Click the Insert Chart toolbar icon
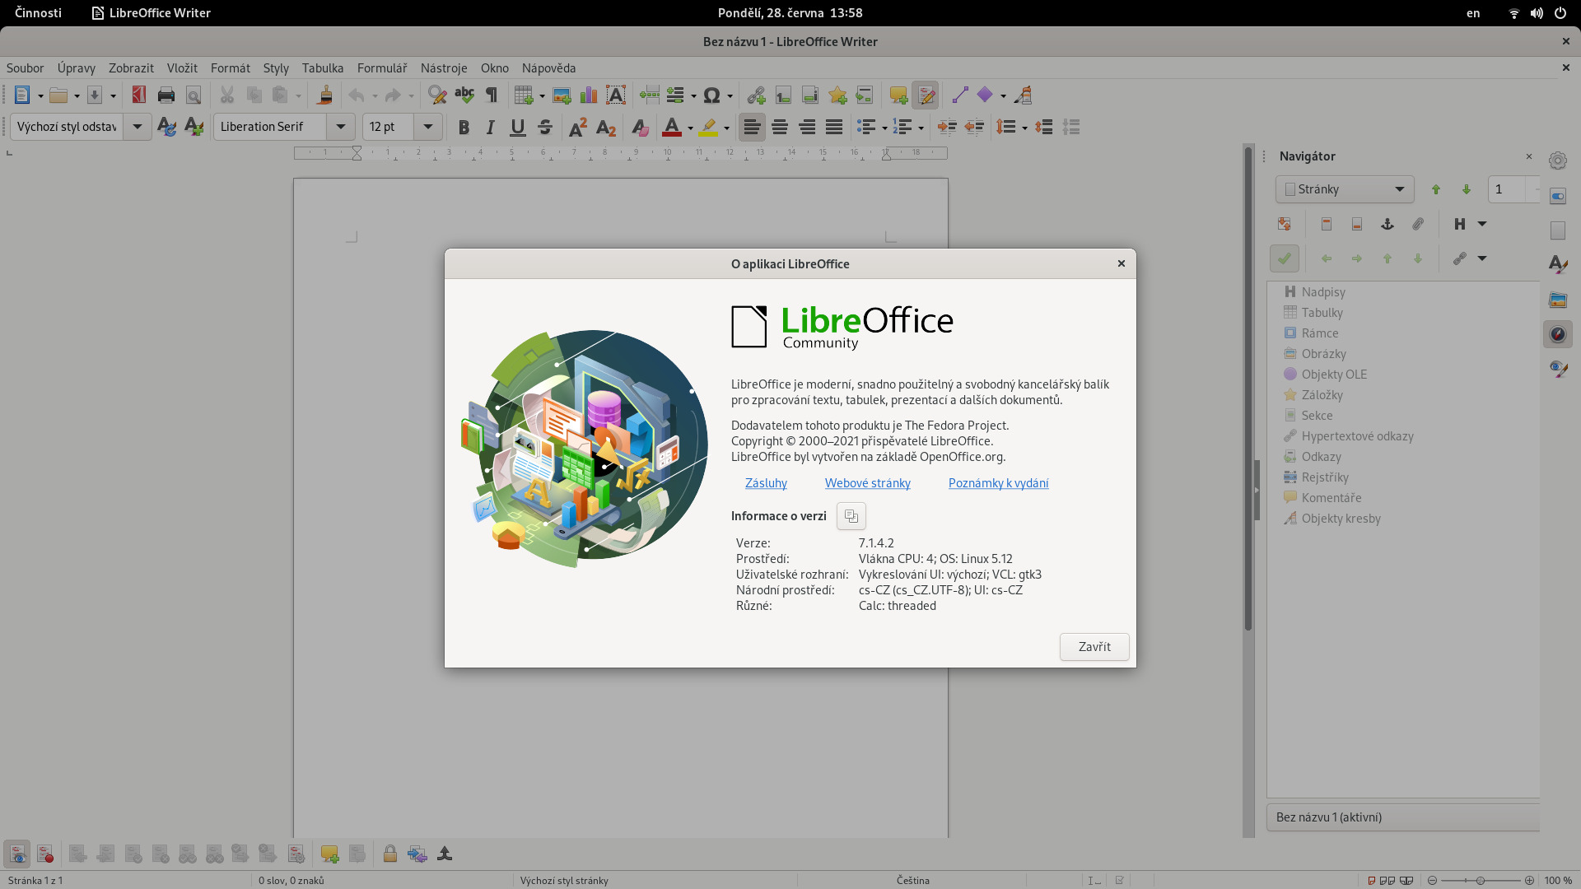 point(589,95)
